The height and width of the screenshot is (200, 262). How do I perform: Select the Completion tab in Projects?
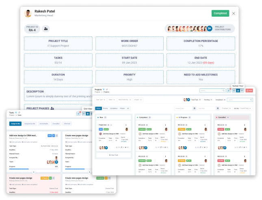[113, 109]
